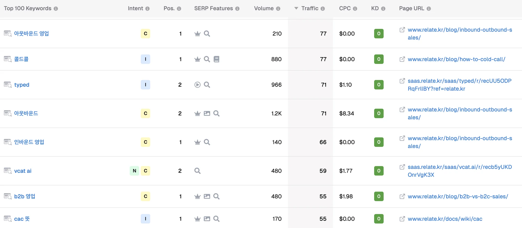Click the I intent badge in 콜드콜 row
The height and width of the screenshot is (228, 522).
point(145,59)
